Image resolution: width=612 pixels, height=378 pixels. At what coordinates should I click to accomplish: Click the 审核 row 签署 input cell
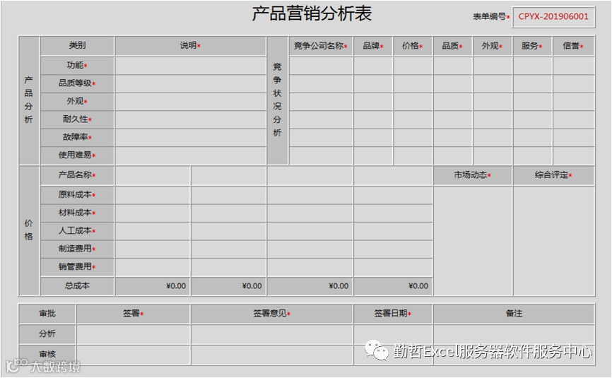(134, 355)
